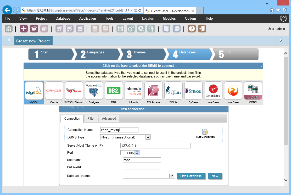Open help question mark toolbar icon
Screen dimensions: 291x195
[x=192, y=29]
